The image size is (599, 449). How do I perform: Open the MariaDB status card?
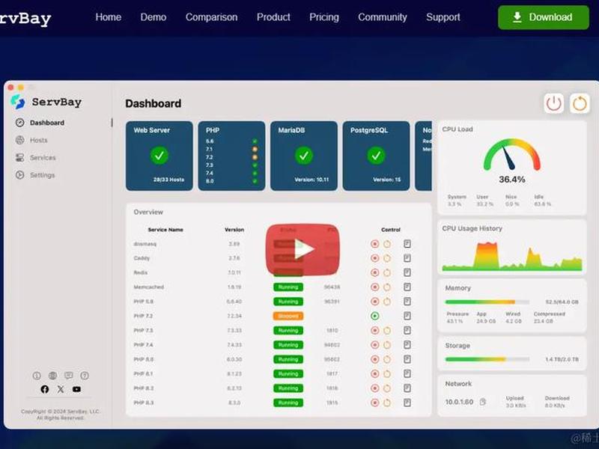304,156
